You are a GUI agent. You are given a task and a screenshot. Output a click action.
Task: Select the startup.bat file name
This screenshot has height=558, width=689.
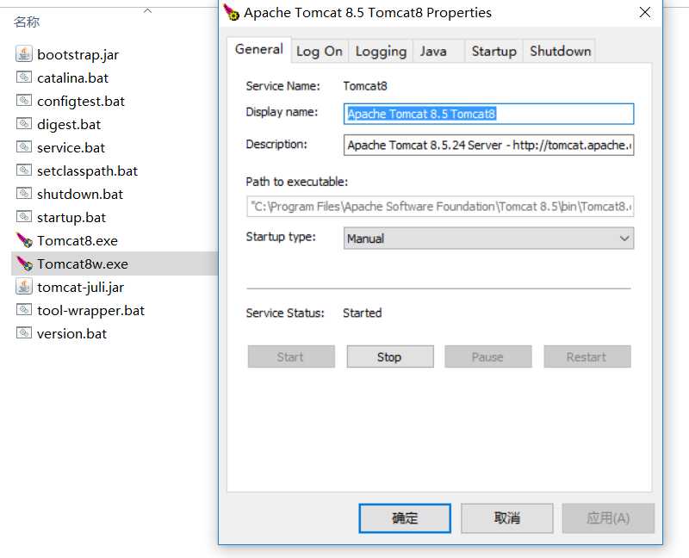[x=71, y=218]
